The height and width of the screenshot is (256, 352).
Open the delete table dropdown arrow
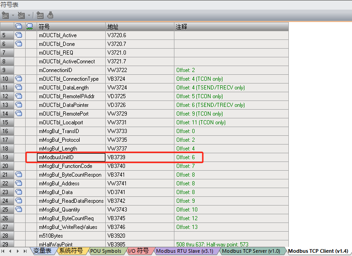coord(29,16)
